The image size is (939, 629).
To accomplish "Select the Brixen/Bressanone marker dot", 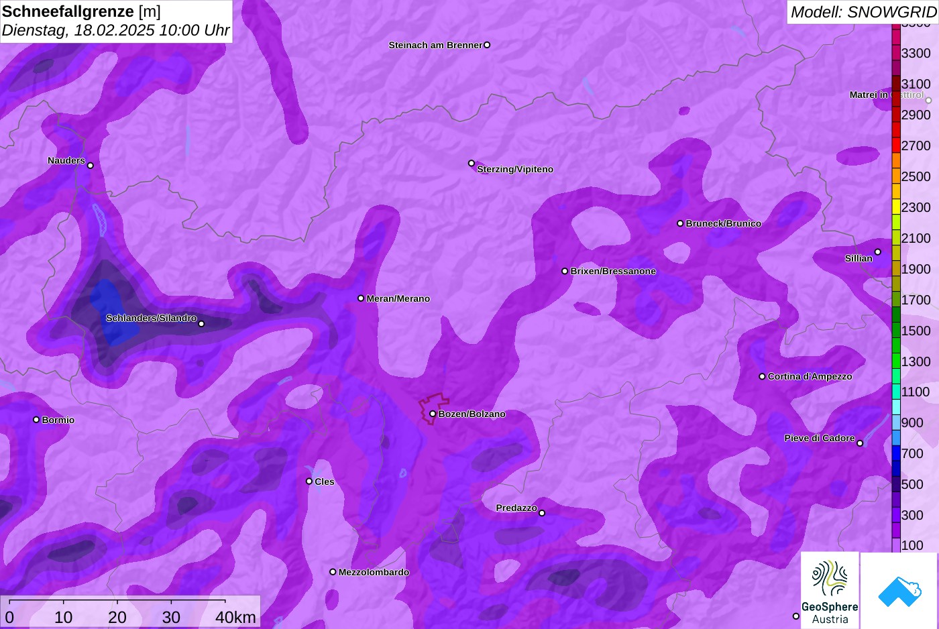I will [x=565, y=271].
